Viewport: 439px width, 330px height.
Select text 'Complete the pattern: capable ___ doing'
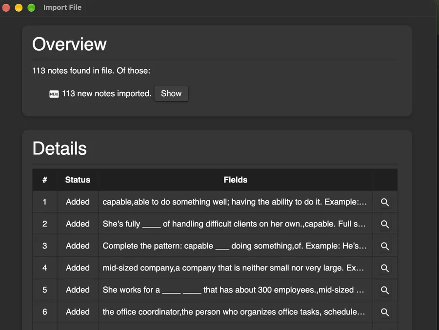click(x=178, y=246)
